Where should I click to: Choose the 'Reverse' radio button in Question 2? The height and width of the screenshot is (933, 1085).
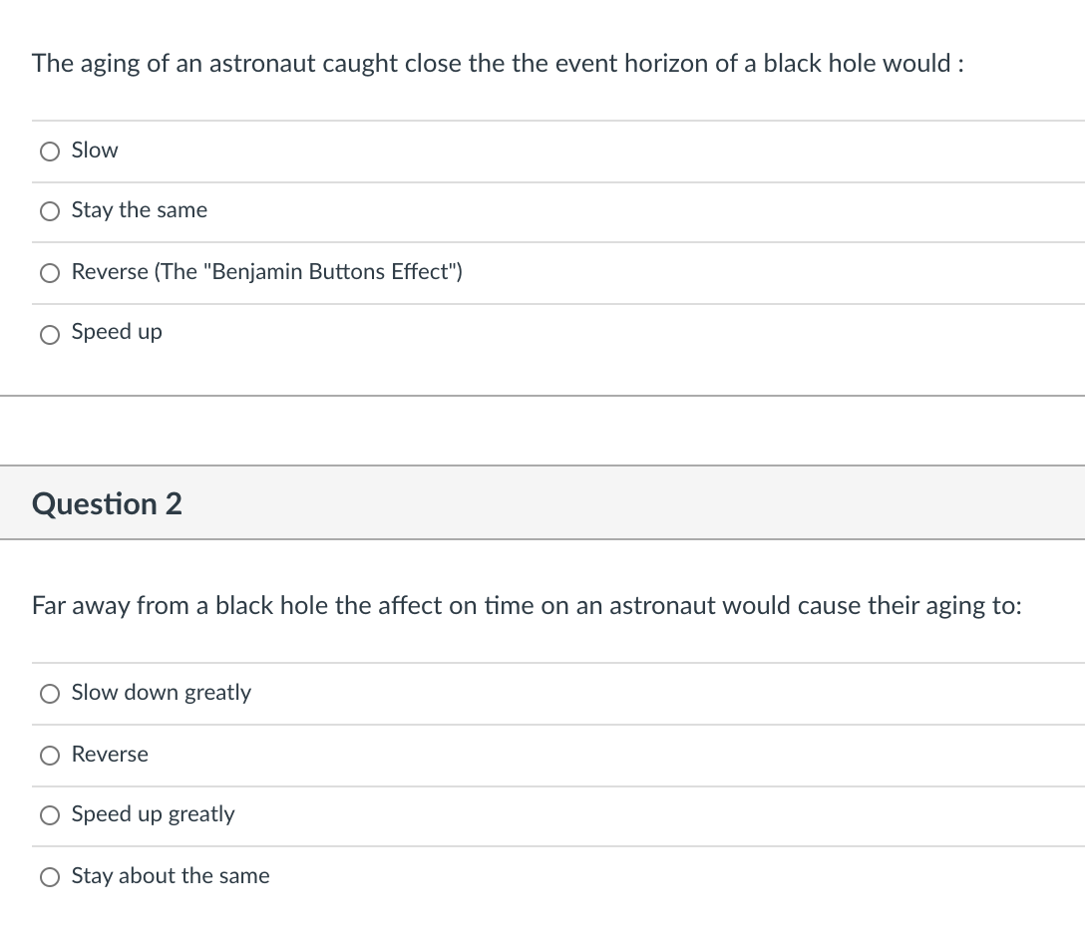point(50,756)
